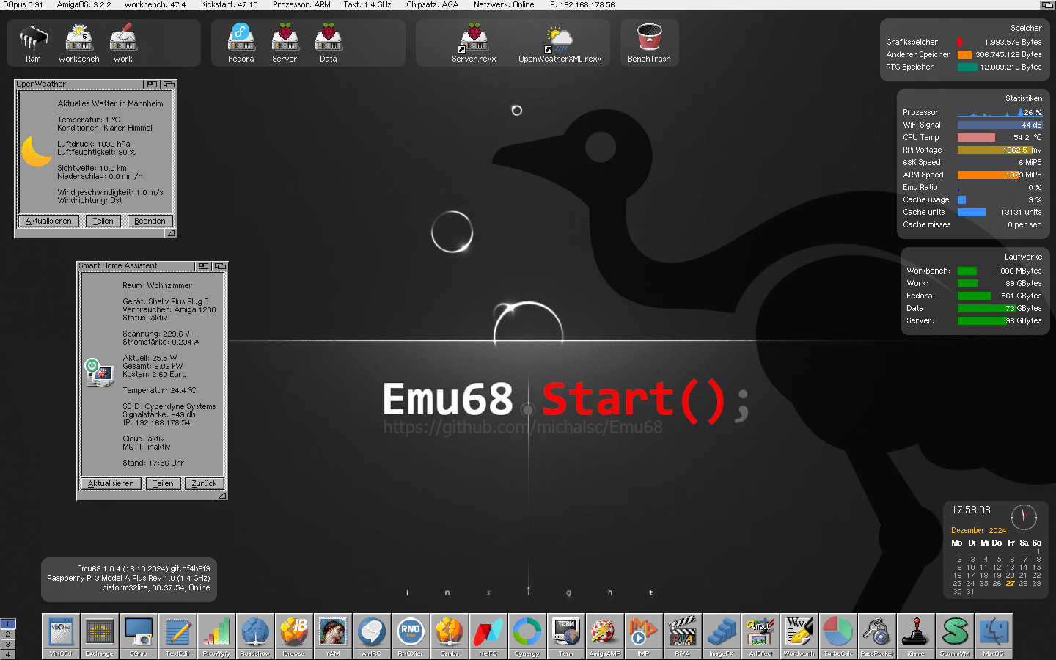1056x660 pixels.
Task: Open the Work drive icon
Action: pos(122,44)
